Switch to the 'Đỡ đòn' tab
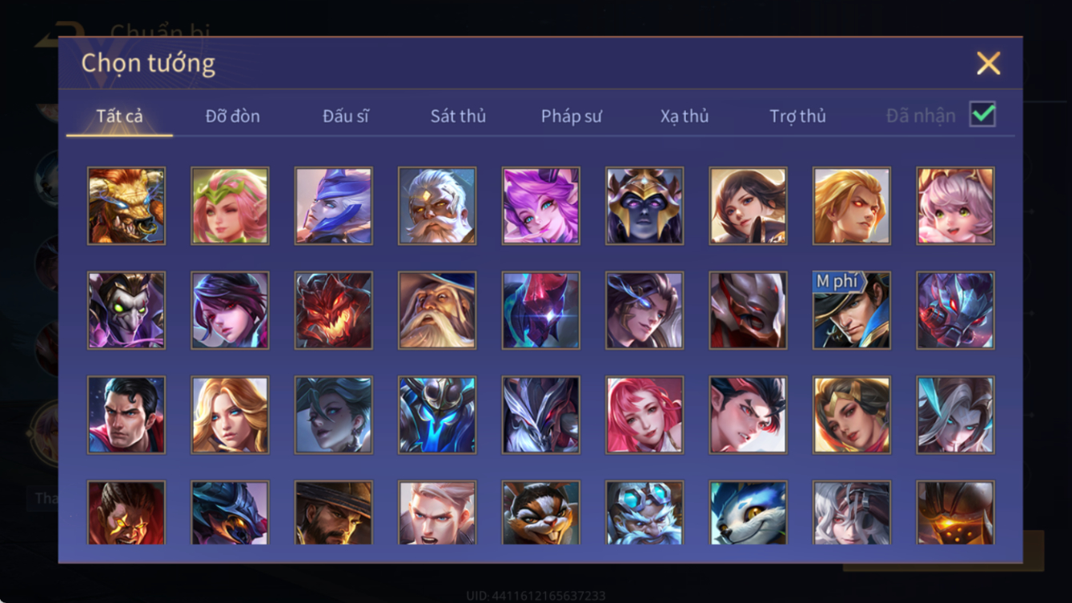 pos(233,116)
